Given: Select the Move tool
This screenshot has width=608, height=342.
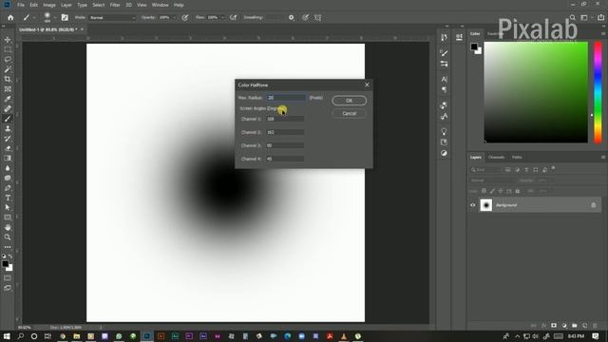Looking at the screenshot, I should (8, 40).
